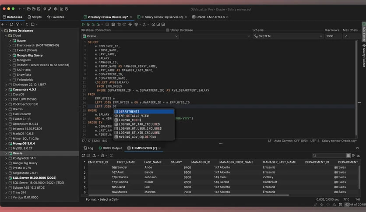The image size is (366, 212).
Task: Click the memory usage bar 429M of 2048M
Action: (355, 205)
